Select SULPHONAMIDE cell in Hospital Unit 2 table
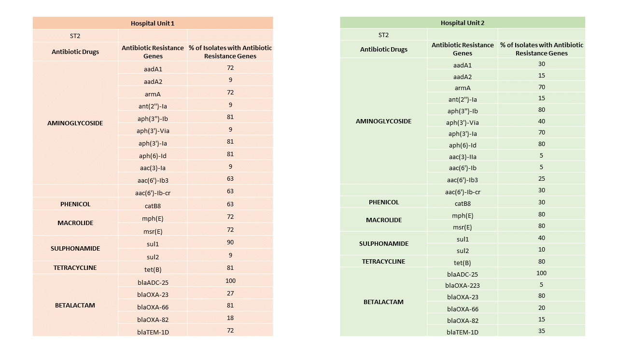 click(383, 243)
